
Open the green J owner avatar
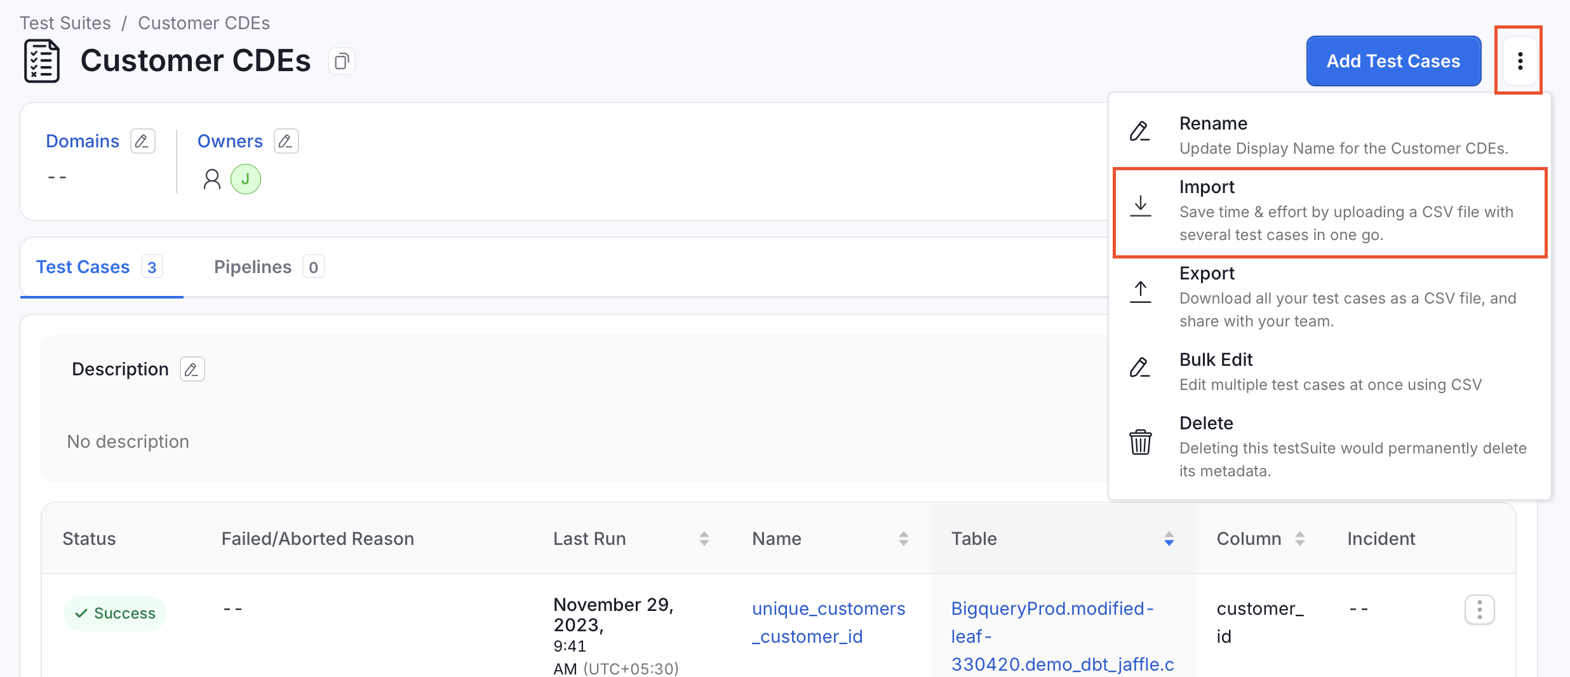[x=246, y=179]
